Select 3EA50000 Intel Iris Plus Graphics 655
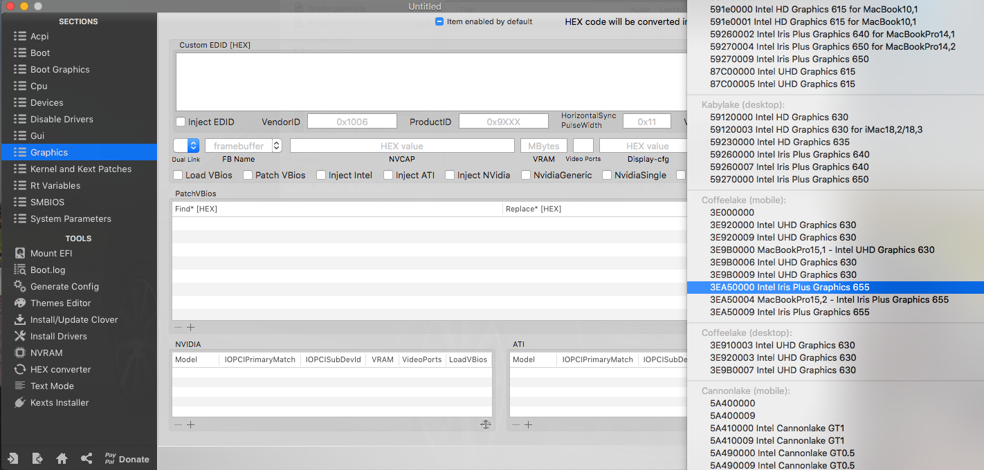Screen dimensions: 984x470 [x=835, y=288]
